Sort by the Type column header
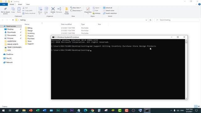This screenshot has height=113, width=201. click(x=83, y=24)
